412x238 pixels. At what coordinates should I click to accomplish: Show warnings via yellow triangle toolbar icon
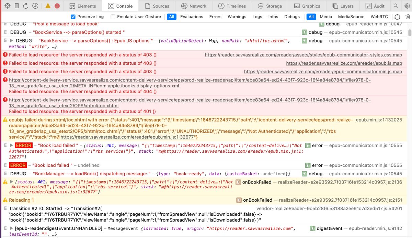pyautogui.click(x=48, y=6)
